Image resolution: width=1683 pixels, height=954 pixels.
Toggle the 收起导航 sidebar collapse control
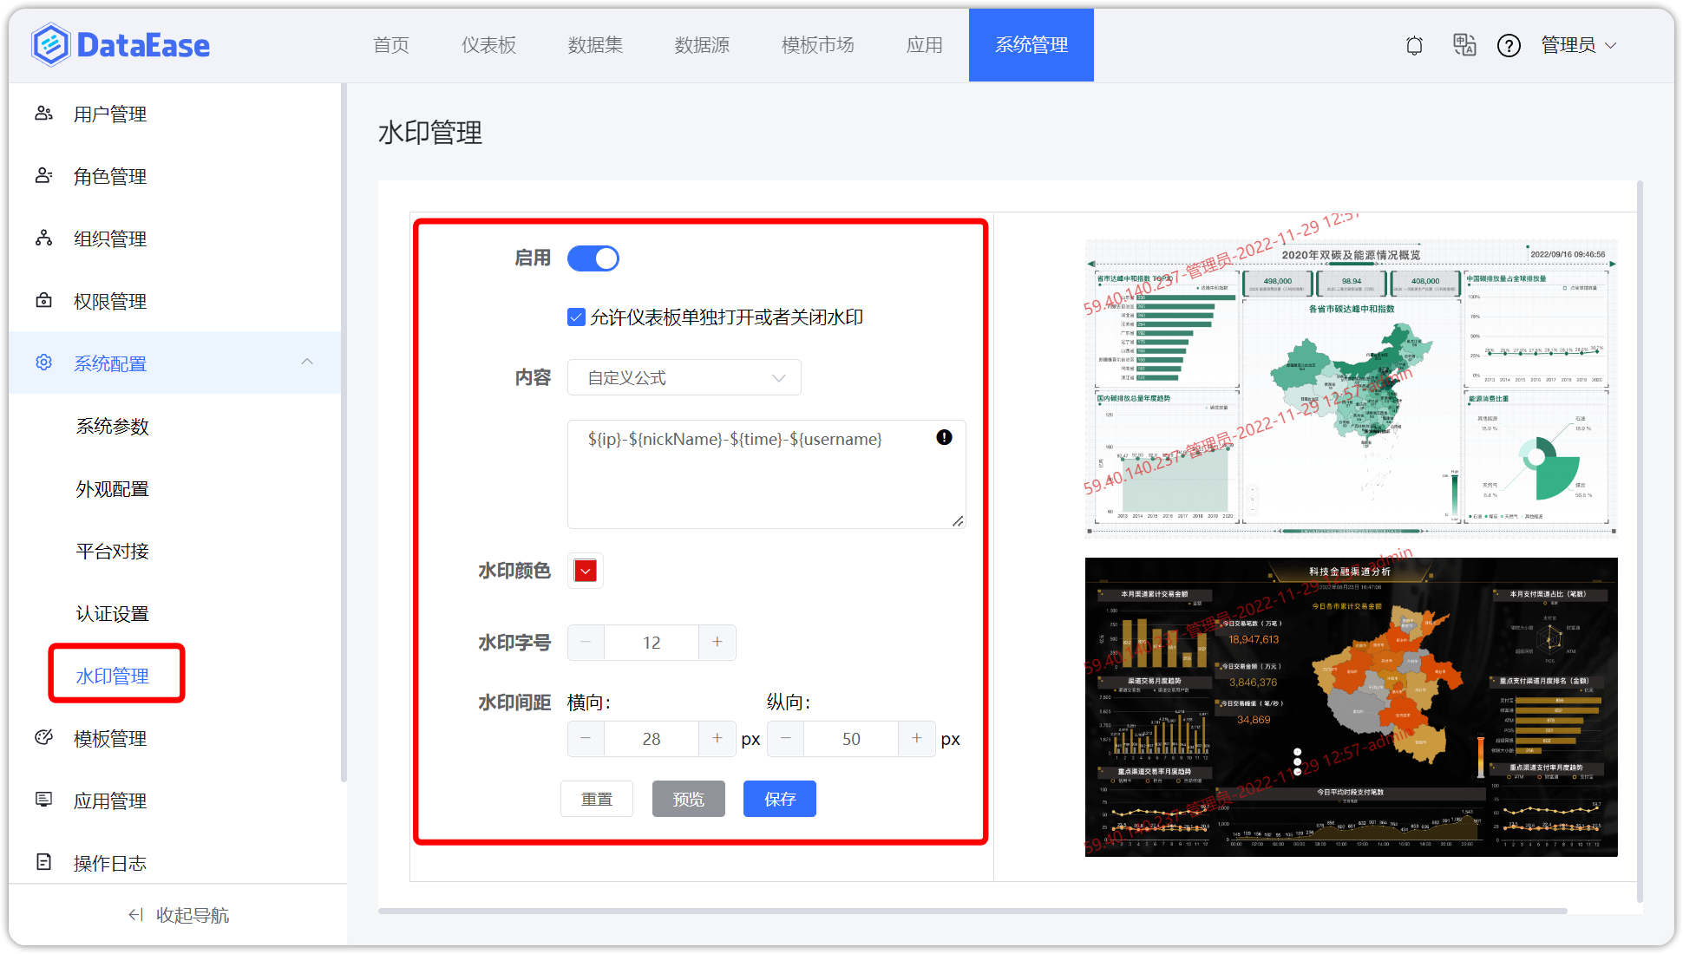(x=176, y=914)
